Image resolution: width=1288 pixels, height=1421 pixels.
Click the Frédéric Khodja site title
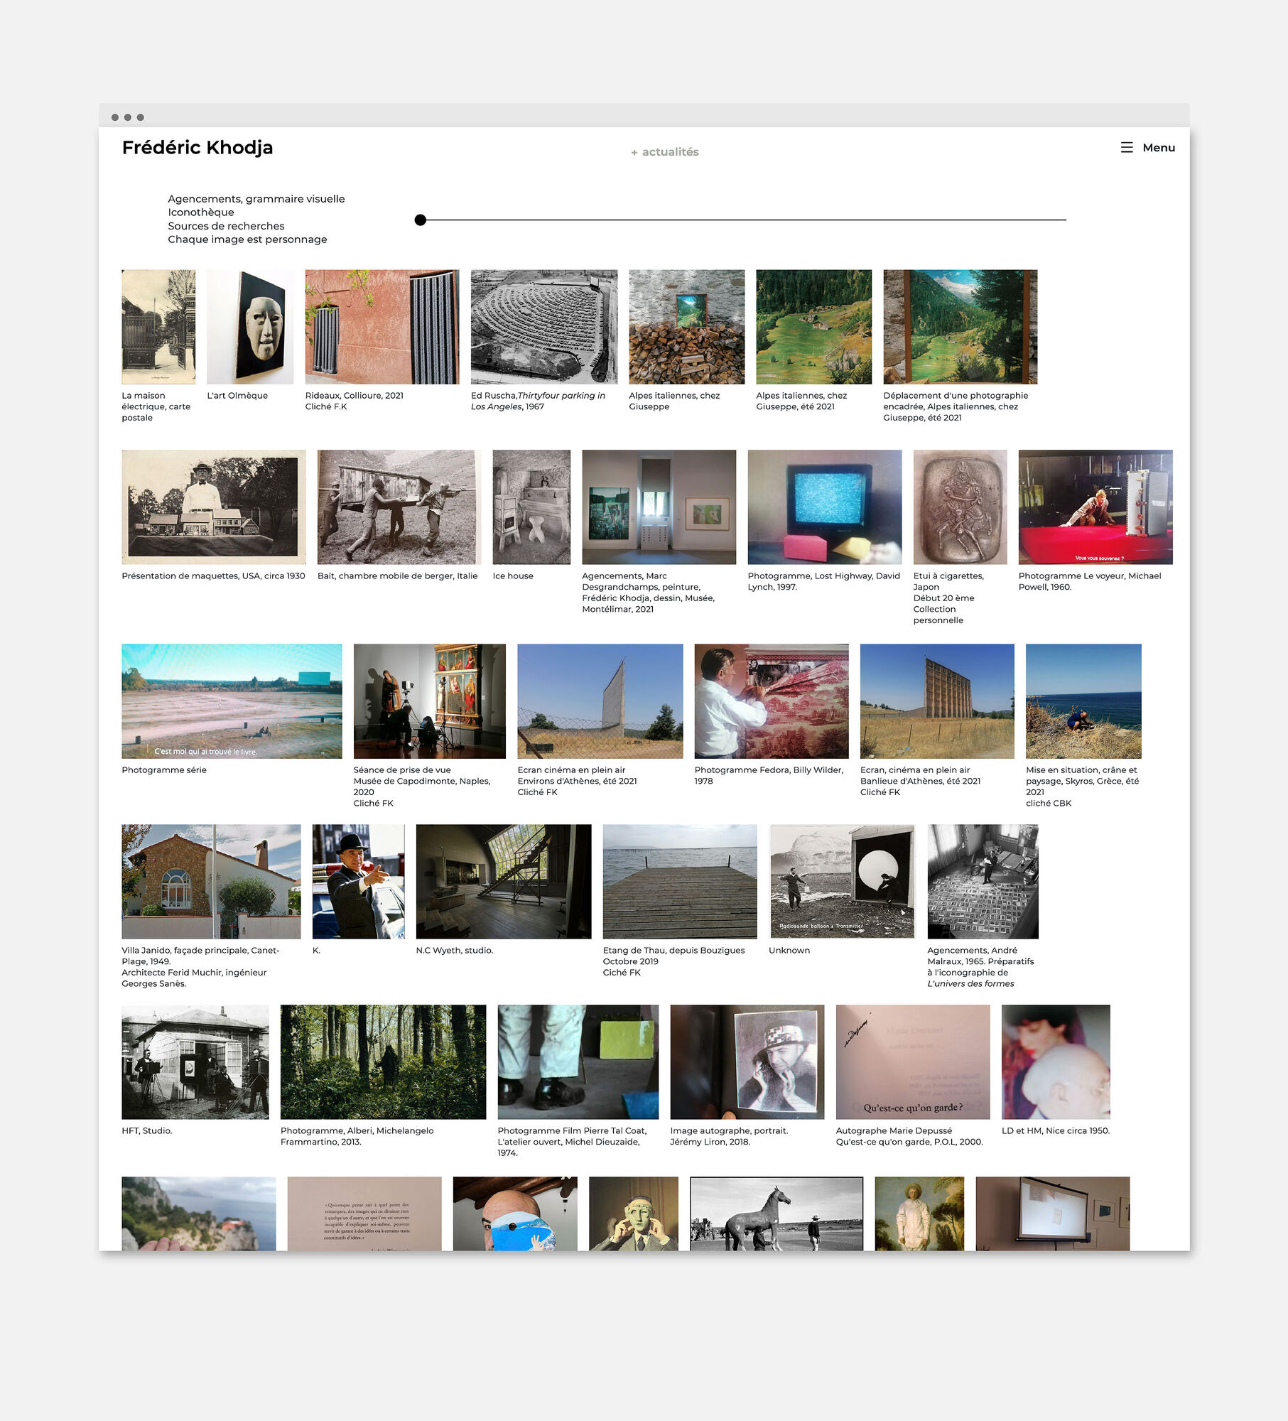click(197, 148)
